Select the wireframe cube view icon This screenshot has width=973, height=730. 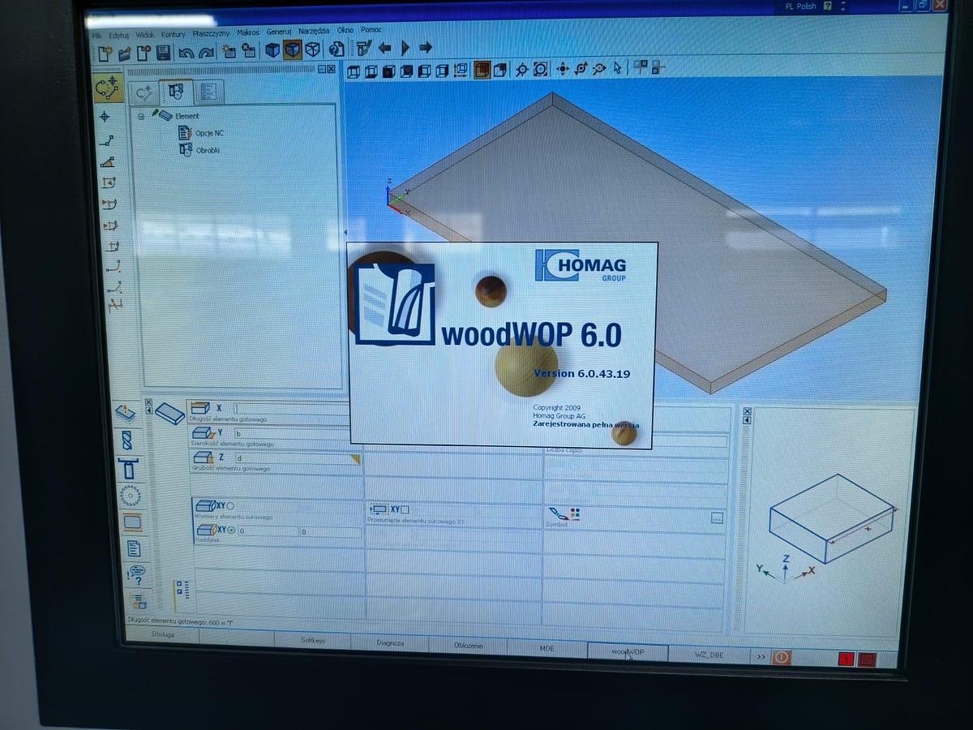coord(312,50)
